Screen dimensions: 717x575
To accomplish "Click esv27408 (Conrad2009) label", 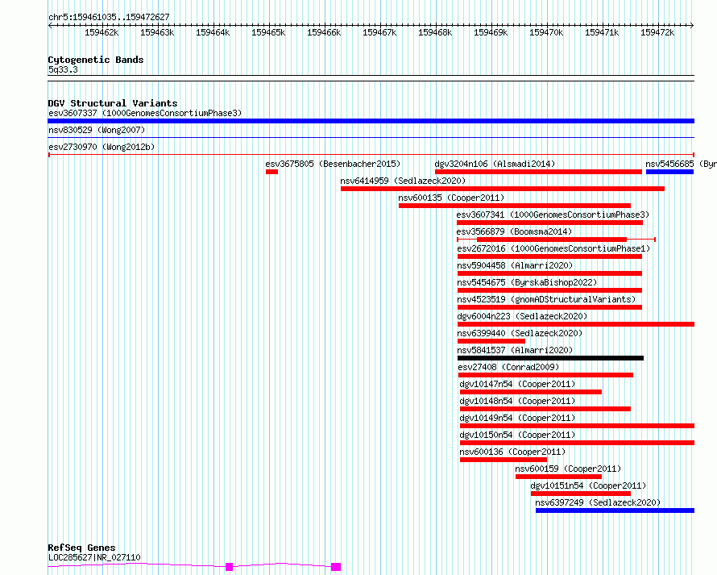I will coord(508,367).
